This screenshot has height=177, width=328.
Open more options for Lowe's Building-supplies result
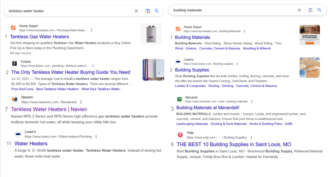pyautogui.click(x=237, y=64)
